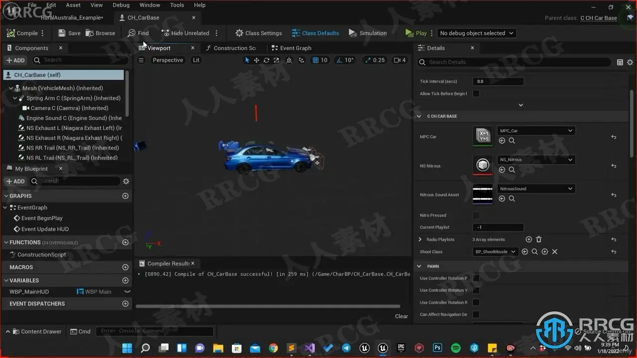The height and width of the screenshot is (358, 637).
Task: Toggle Allow Tick Before Begin Play checkbox
Action: click(476, 93)
